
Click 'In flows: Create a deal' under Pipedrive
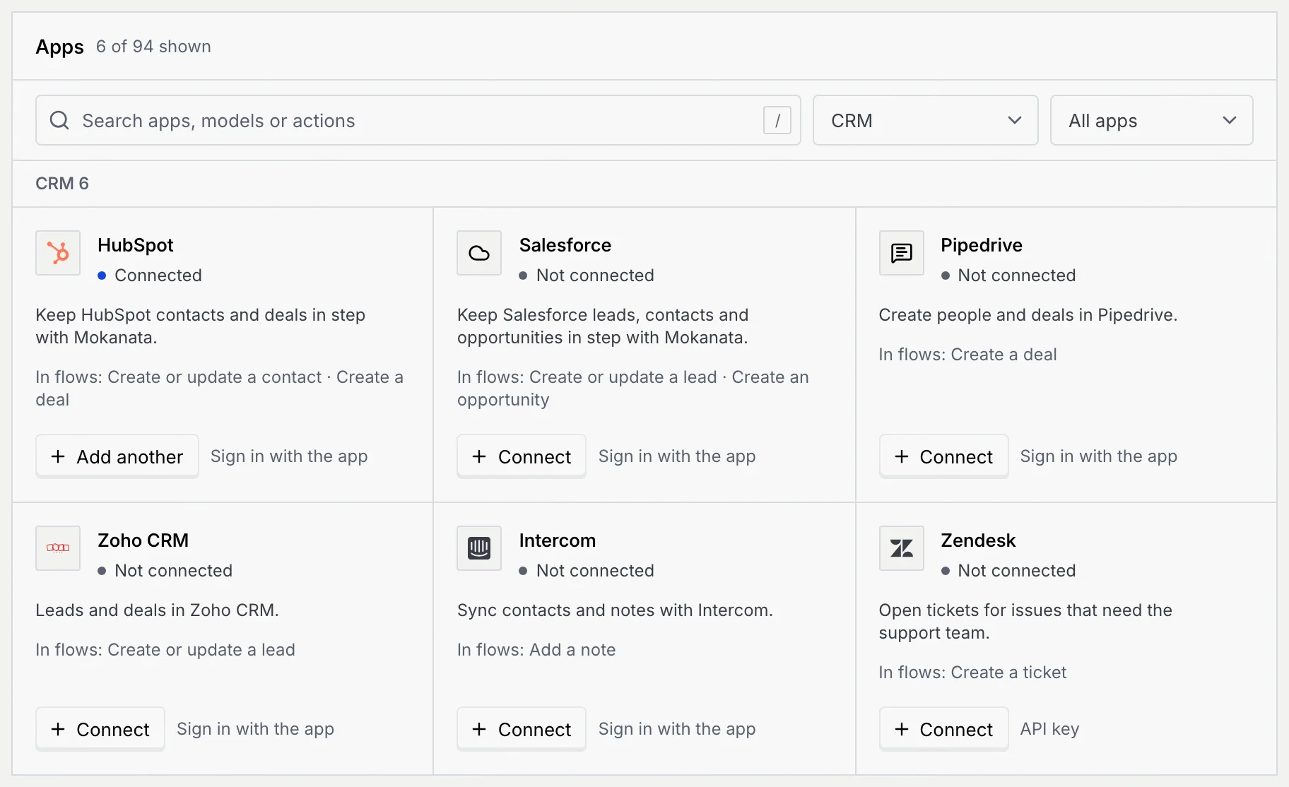point(967,355)
